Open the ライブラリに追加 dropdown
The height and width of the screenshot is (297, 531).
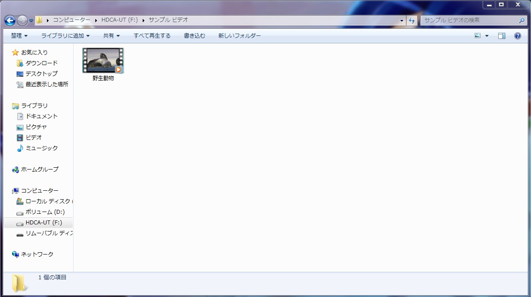click(x=65, y=35)
